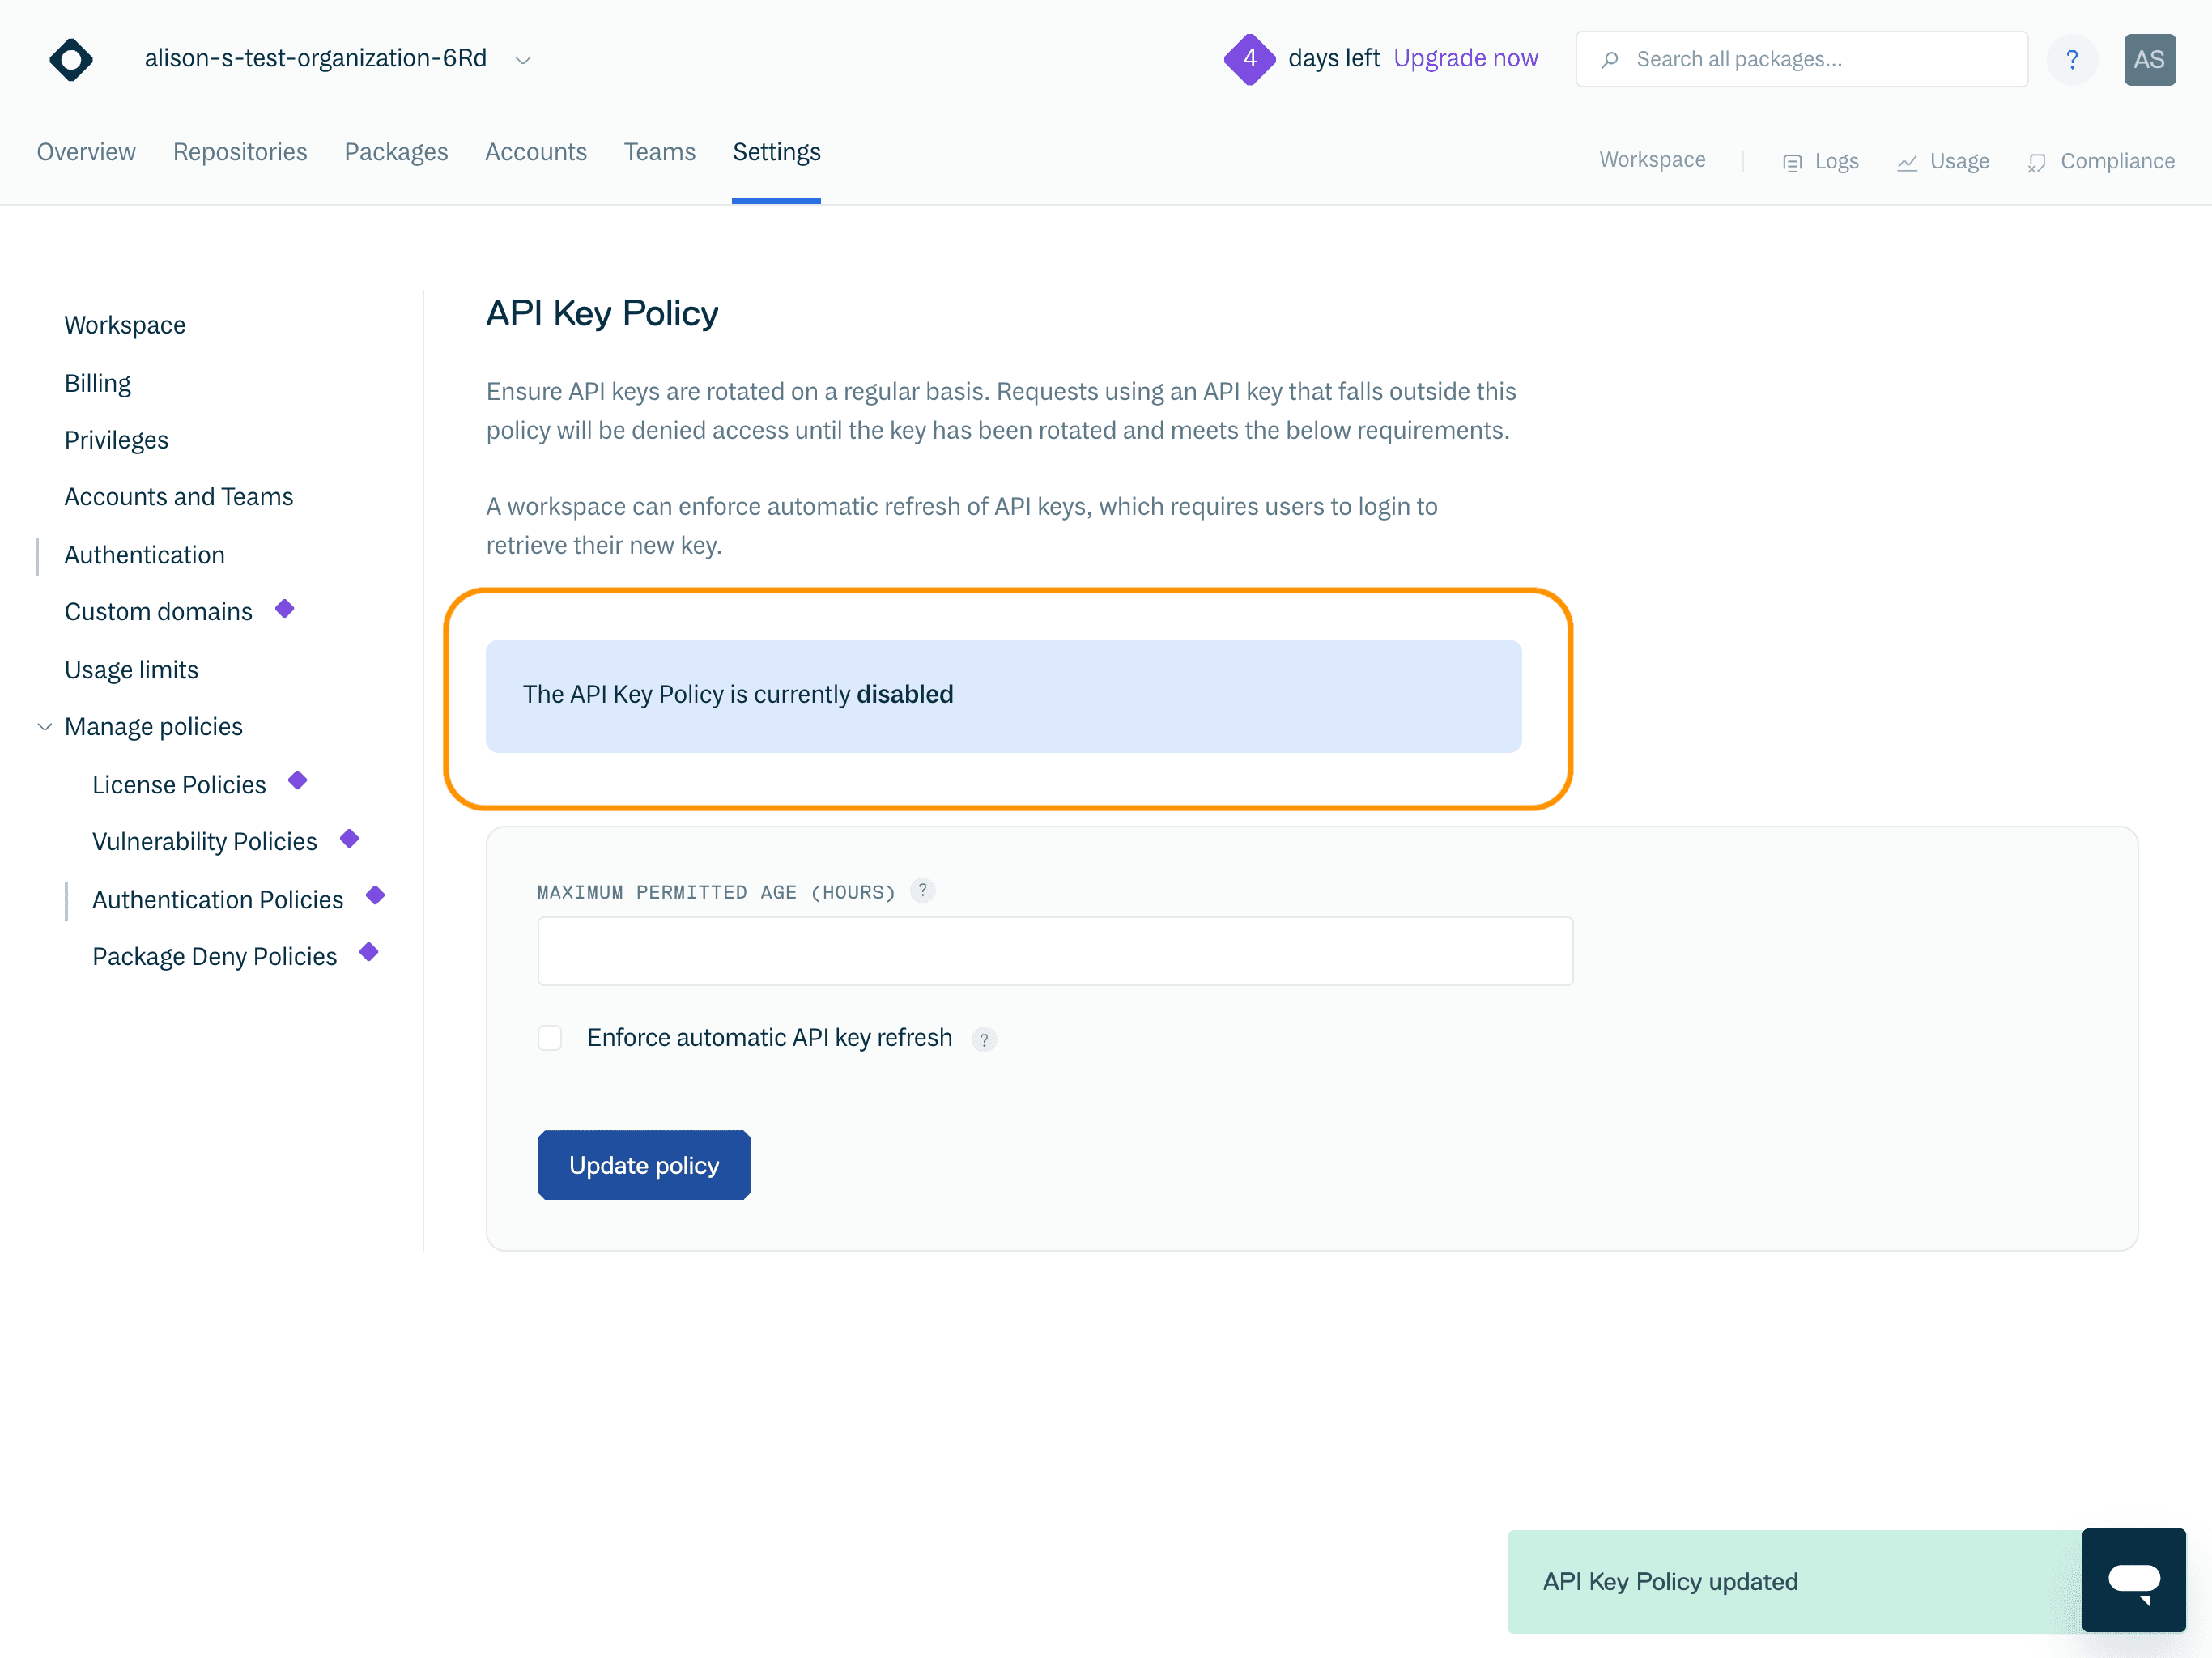This screenshot has height=1658, width=2212.
Task: Click help icon beside Enforce automatic refresh
Action: click(984, 1040)
